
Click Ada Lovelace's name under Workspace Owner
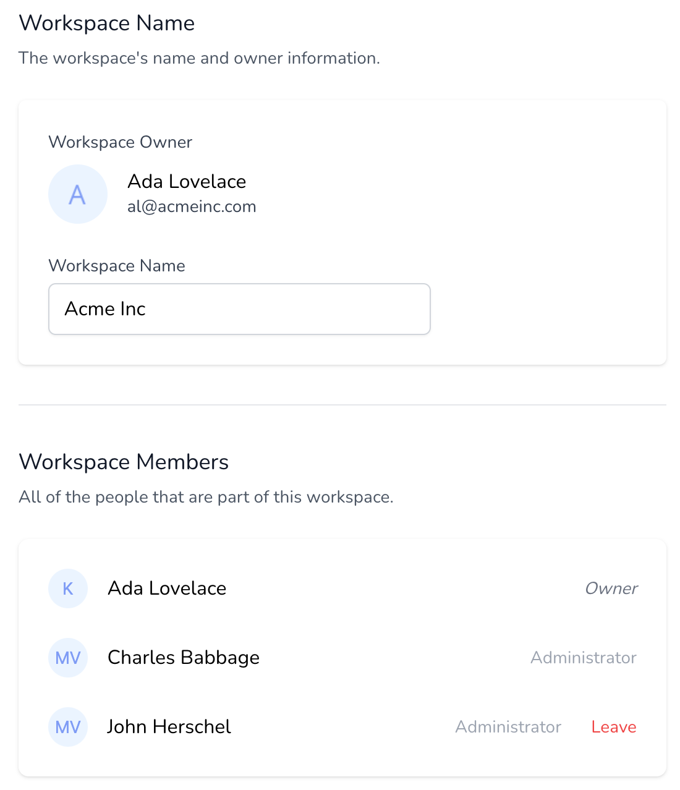(x=187, y=182)
